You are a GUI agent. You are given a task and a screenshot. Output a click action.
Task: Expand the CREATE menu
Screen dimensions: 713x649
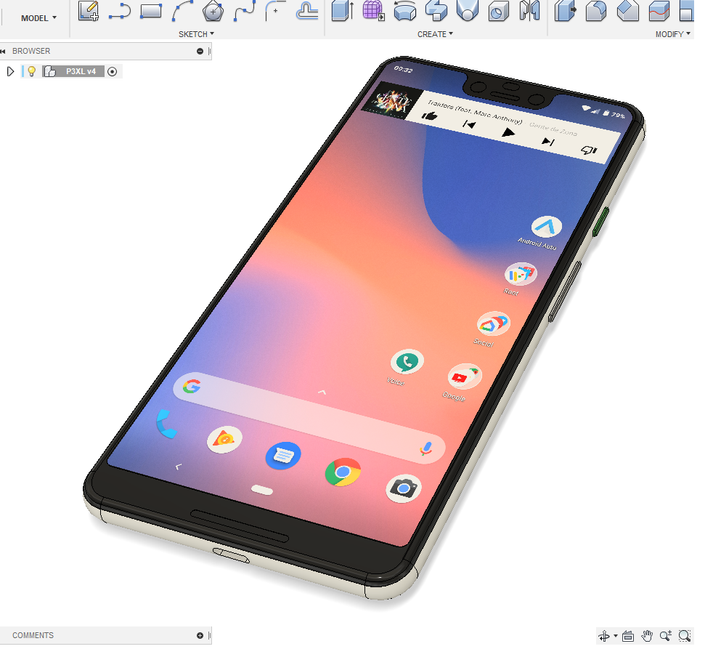(435, 34)
